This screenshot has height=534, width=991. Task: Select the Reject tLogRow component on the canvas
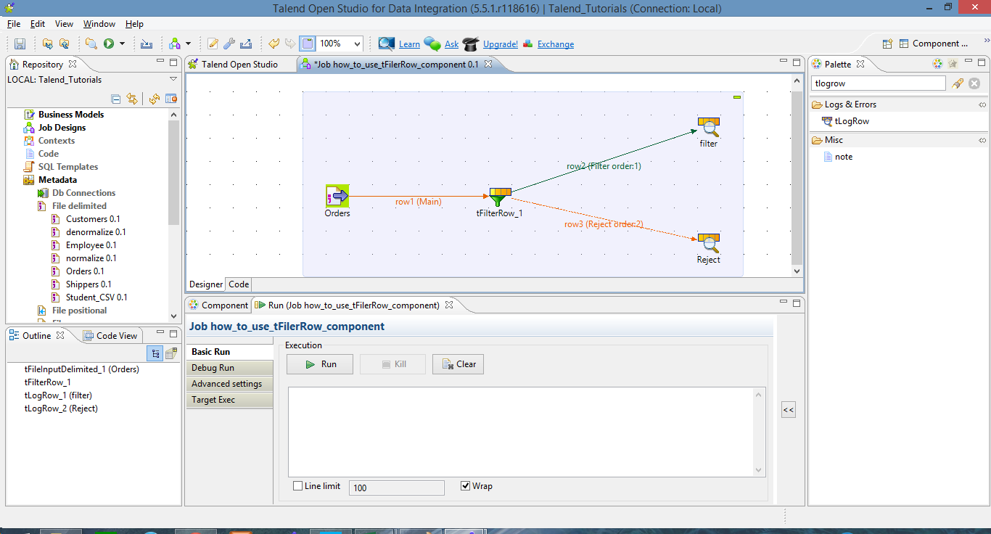707,239
